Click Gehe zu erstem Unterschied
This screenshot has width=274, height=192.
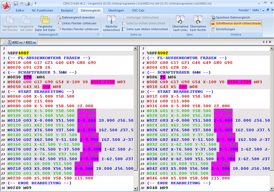click(143, 23)
